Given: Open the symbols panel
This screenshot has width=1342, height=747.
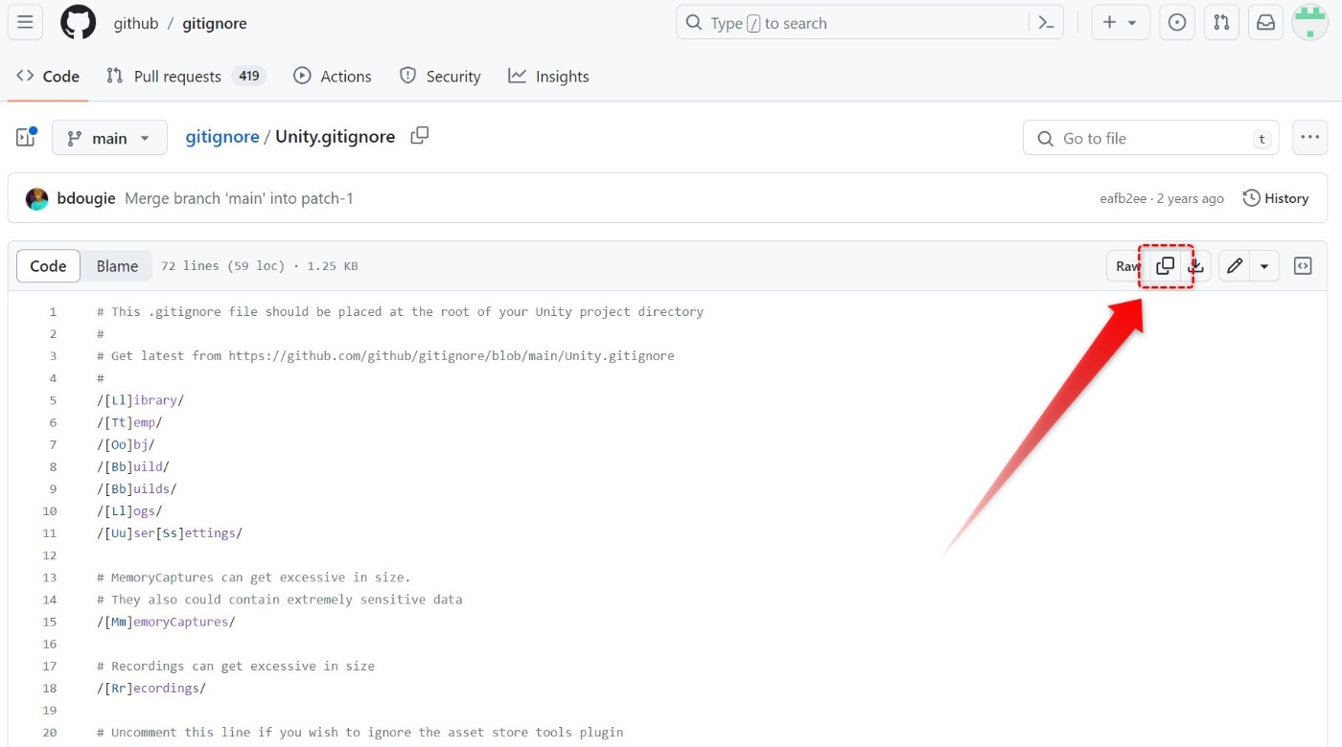Looking at the screenshot, I should 1303,266.
